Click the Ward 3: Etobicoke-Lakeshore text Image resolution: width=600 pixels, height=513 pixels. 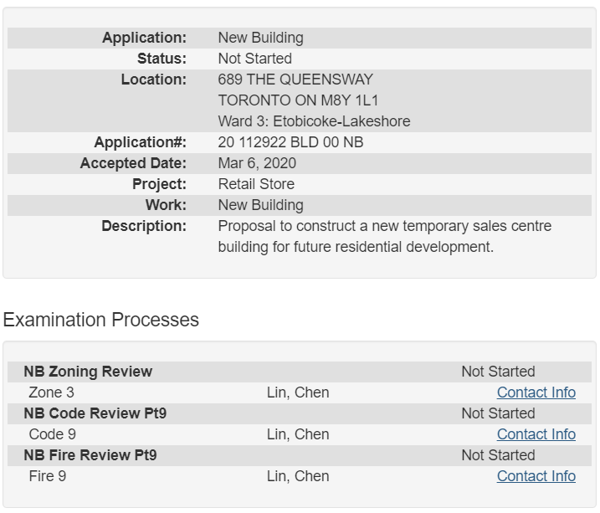click(x=314, y=121)
